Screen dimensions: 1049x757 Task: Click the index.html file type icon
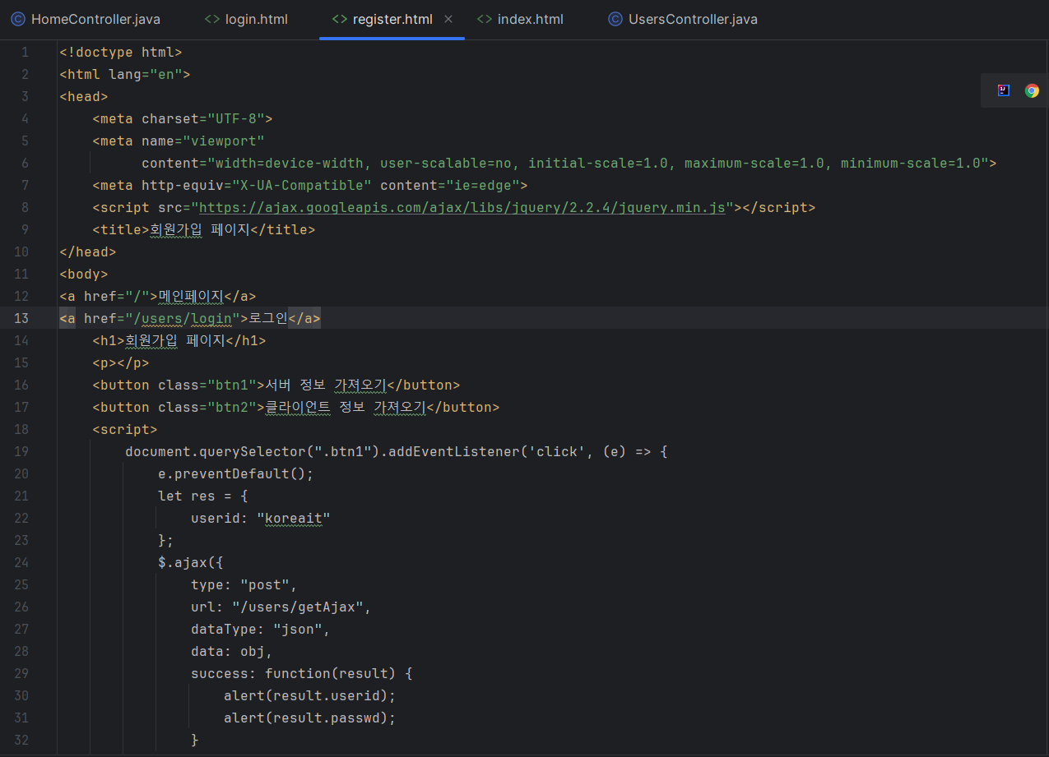485,19
